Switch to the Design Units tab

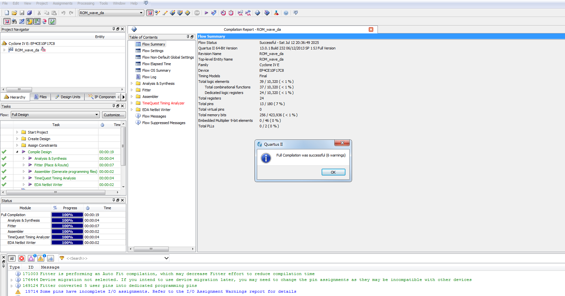(68, 97)
